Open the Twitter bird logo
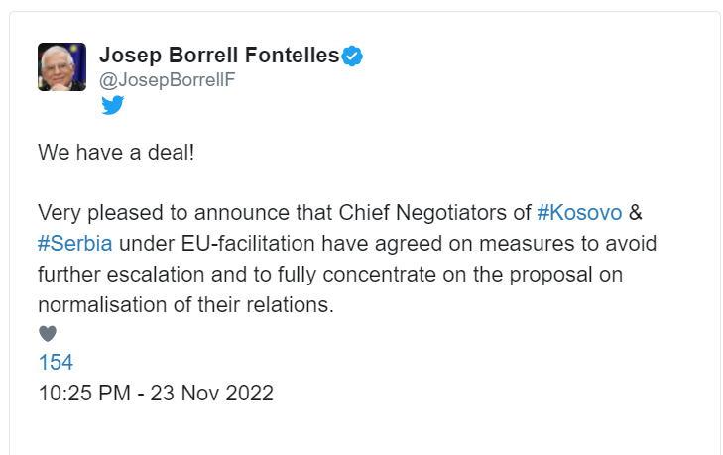 pyautogui.click(x=112, y=105)
